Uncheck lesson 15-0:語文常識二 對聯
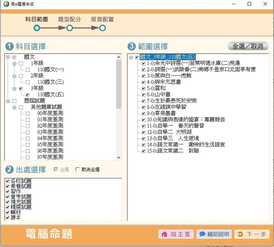The image size is (274, 247). (x=144, y=151)
